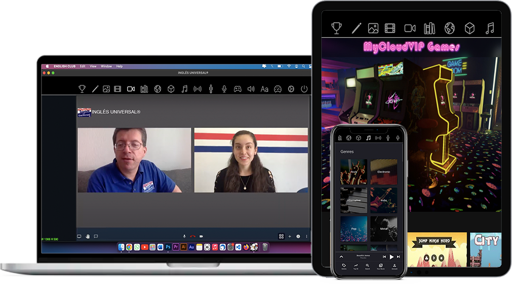Select the pencil icon on the tablet toolbar
Viewport: 512px width, 284px height.
(357, 28)
